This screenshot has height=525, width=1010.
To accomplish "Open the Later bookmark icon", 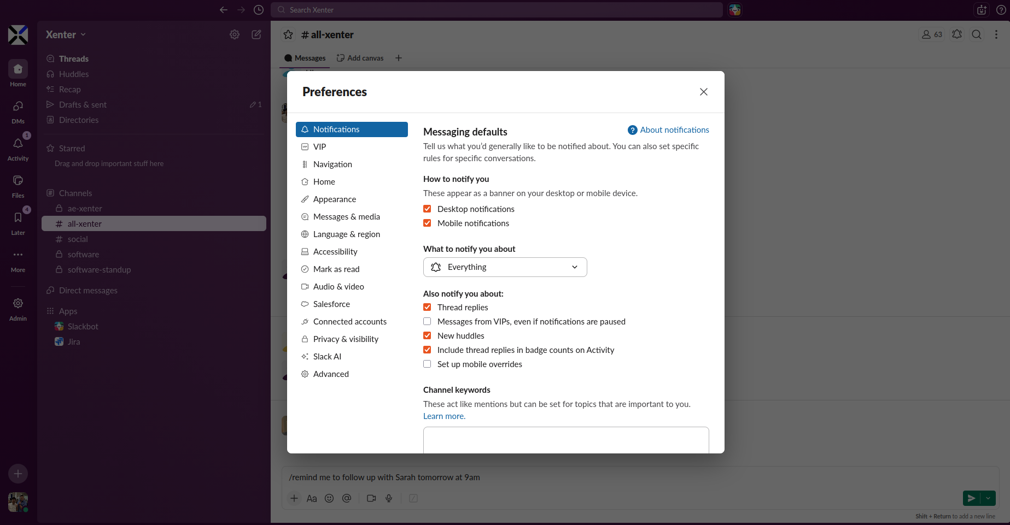I will pyautogui.click(x=18, y=218).
